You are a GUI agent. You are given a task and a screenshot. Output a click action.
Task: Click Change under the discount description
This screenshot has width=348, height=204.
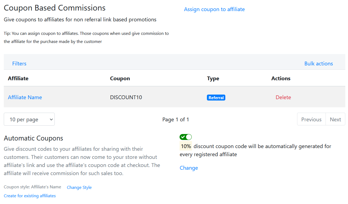tap(189, 168)
